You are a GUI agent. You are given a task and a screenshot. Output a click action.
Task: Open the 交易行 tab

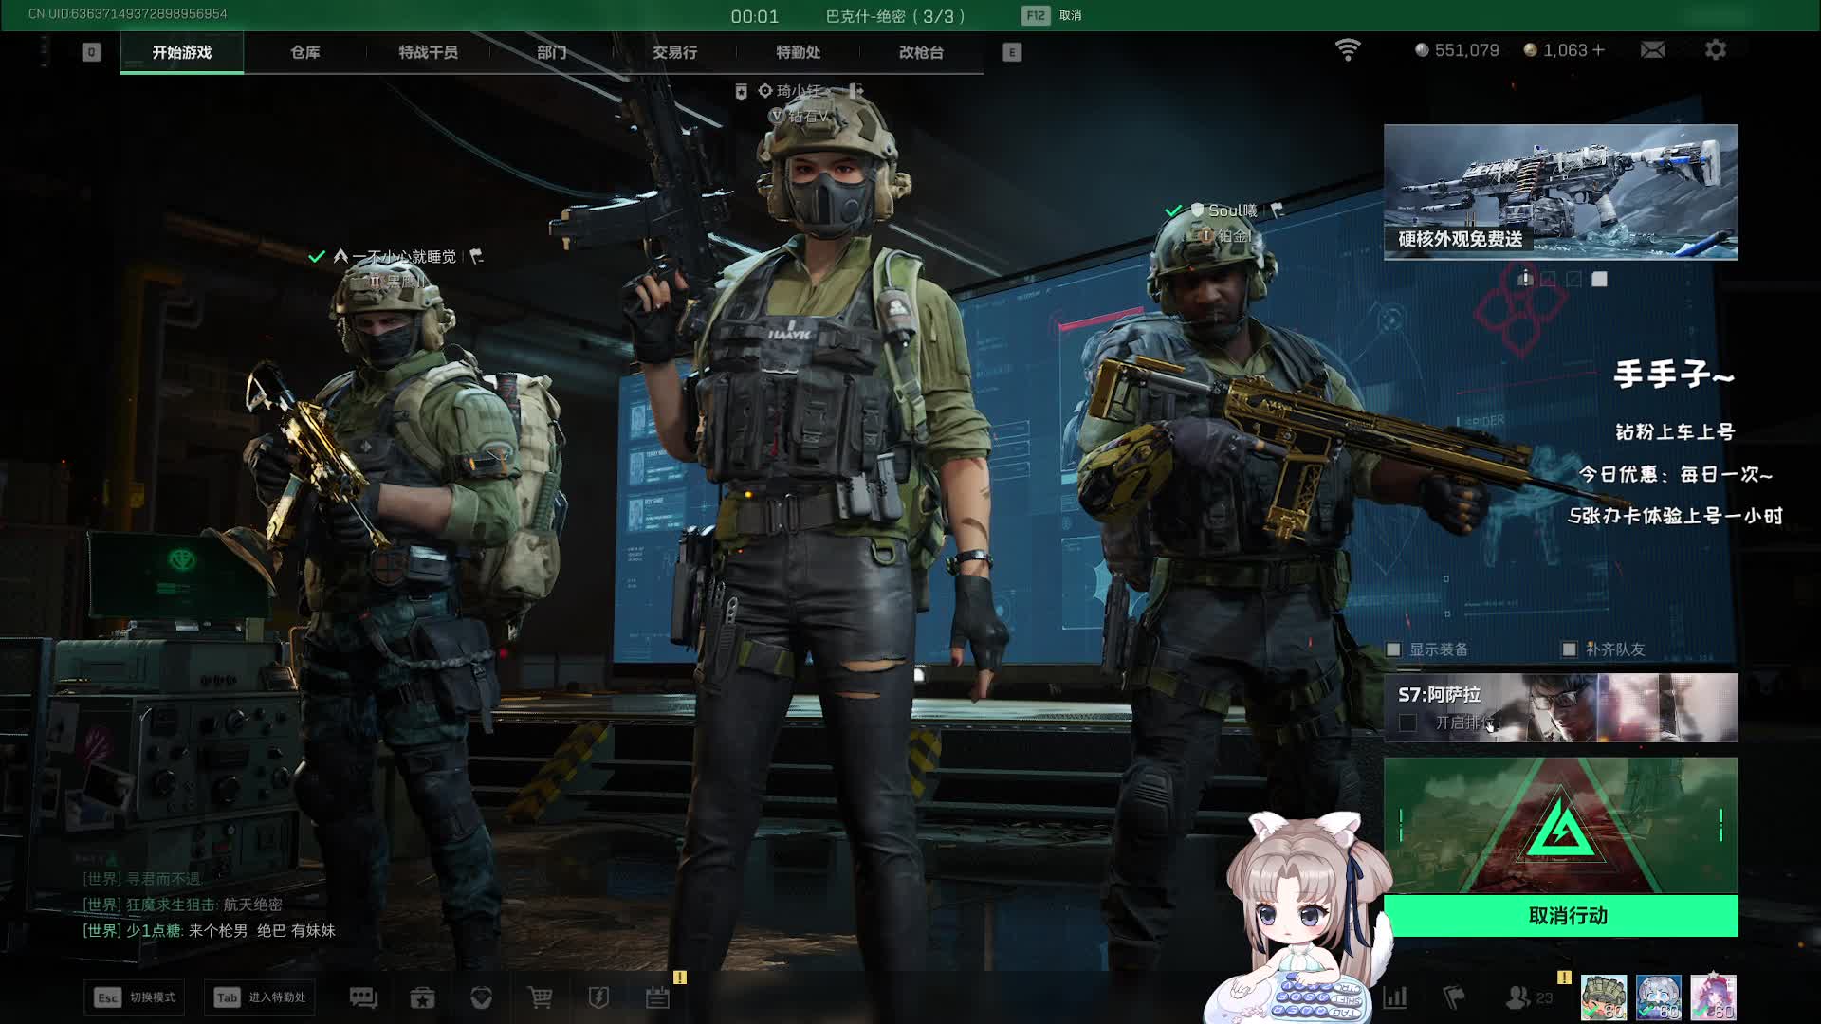[x=674, y=52]
